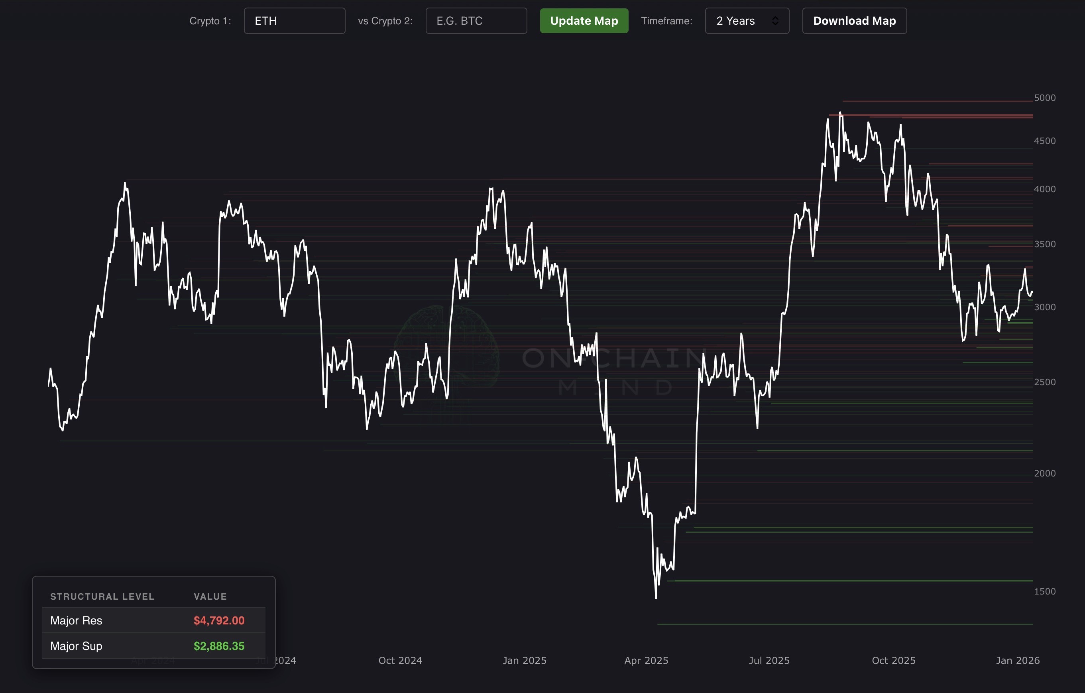Click the Timeframe dropdown arrows icon
The width and height of the screenshot is (1085, 693).
(x=775, y=21)
